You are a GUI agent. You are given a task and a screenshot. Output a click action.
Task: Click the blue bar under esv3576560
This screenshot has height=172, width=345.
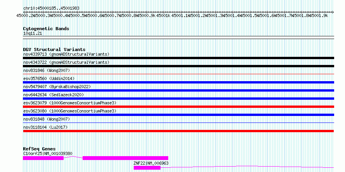tap(178, 82)
